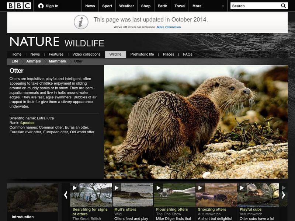Click the Sign in user icon
This screenshot has width=295, height=221.
[x=41, y=6]
